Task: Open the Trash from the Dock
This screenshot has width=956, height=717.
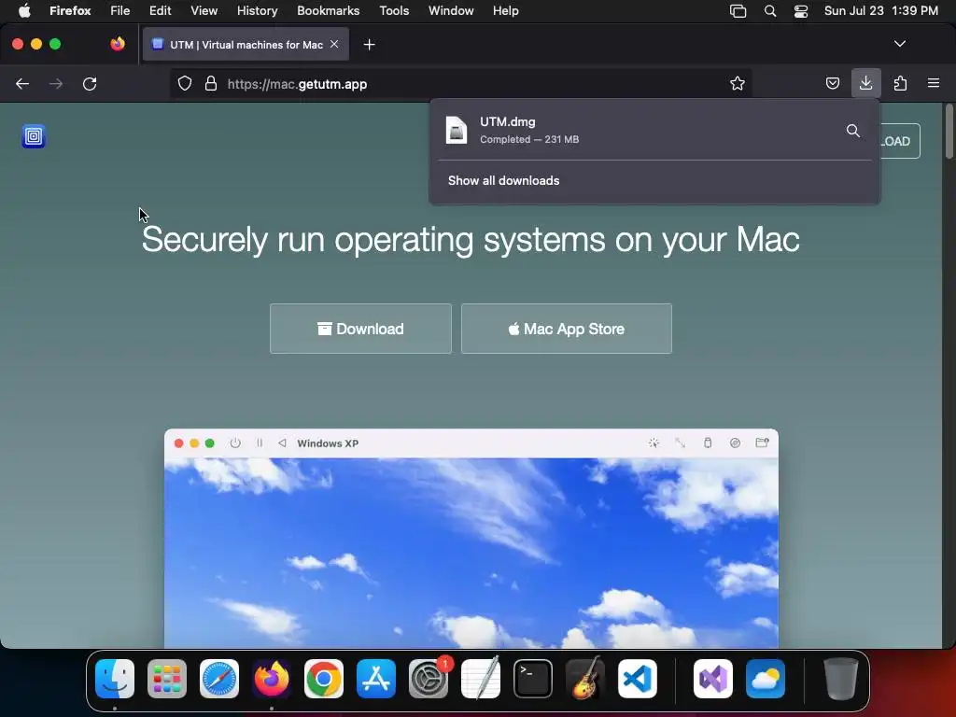Action: coord(841,679)
